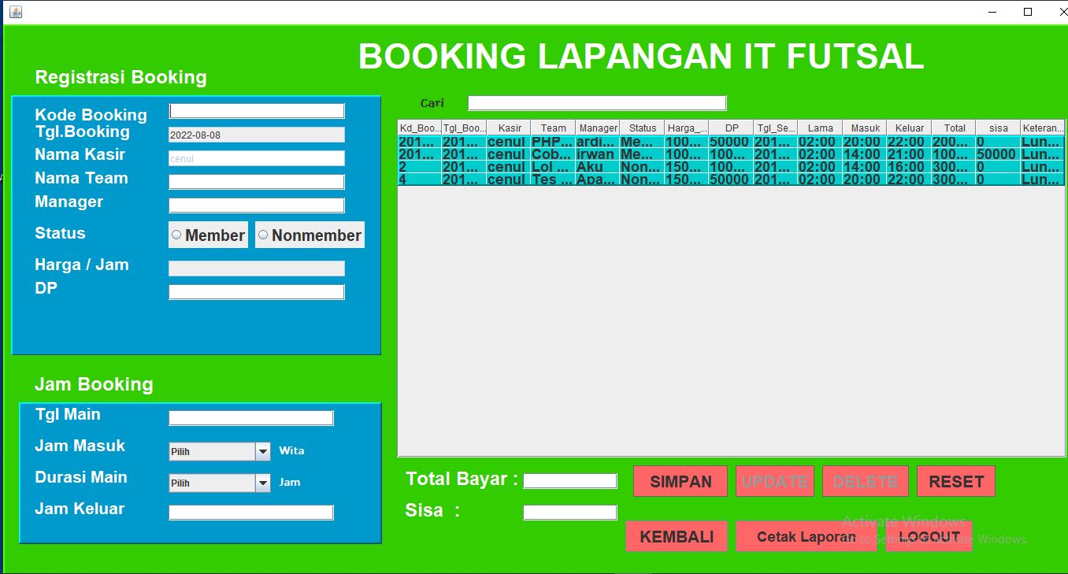Click the Cetak Laporan button
This screenshot has width=1068, height=574.
(x=806, y=536)
